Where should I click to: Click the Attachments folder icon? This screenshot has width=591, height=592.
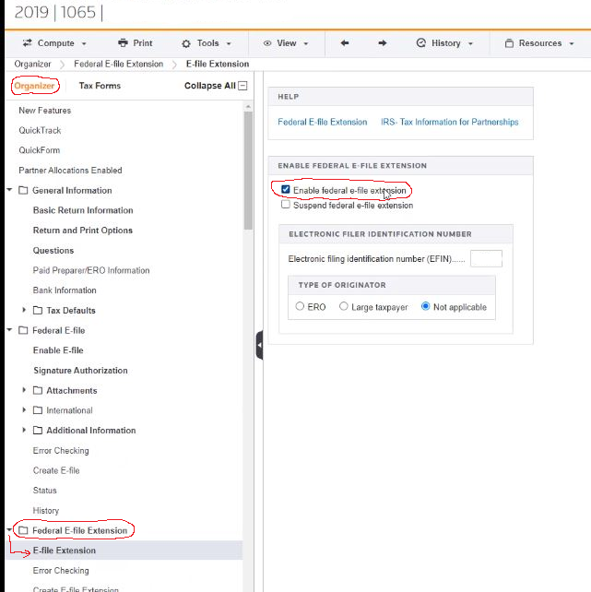coord(38,390)
